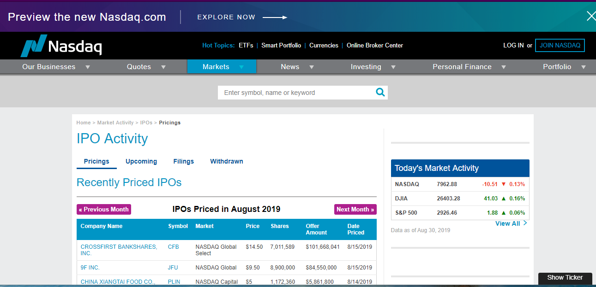Open the News menu
Screen dimensions: 596x287
[290, 67]
